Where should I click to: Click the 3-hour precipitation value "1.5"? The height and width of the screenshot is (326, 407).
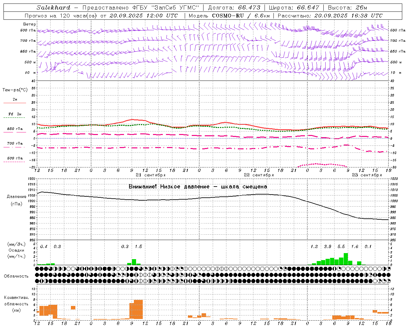coord(138,246)
